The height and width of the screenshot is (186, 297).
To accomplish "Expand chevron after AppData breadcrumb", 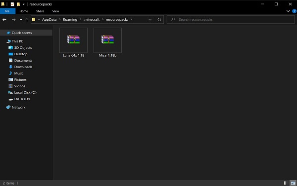I will point(60,19).
